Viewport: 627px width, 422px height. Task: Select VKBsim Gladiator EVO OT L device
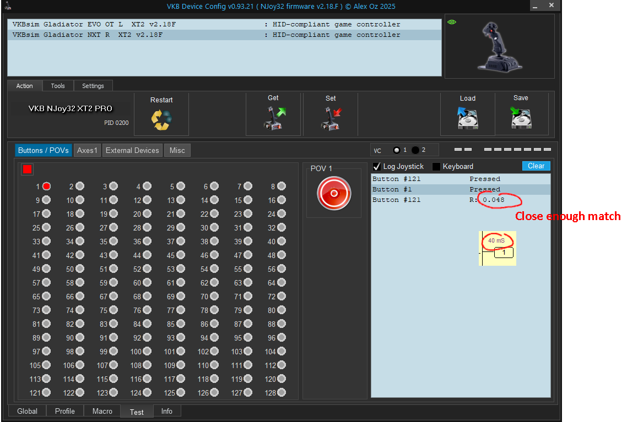tap(224, 24)
